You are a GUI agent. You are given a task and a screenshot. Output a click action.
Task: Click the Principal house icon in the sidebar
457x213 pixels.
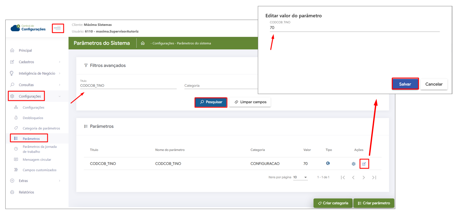(12, 50)
